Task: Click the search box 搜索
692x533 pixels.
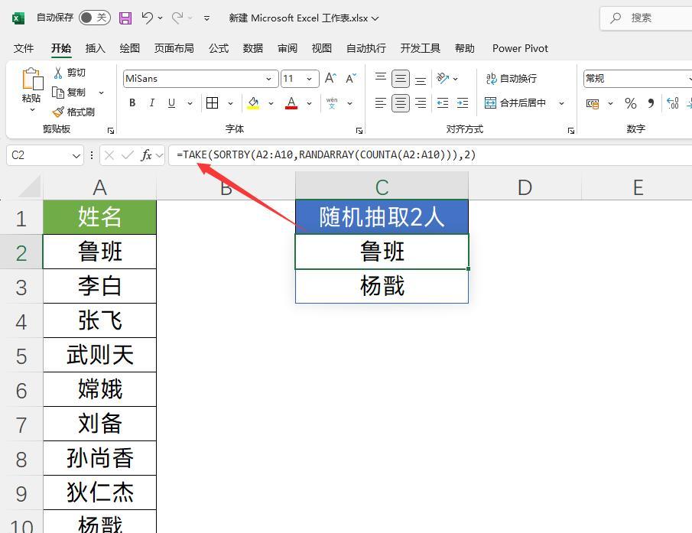Action: tap(647, 18)
